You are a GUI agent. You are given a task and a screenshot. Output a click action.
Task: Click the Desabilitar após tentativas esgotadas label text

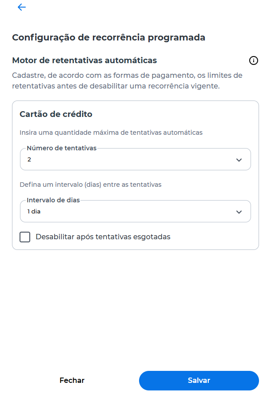click(x=103, y=237)
